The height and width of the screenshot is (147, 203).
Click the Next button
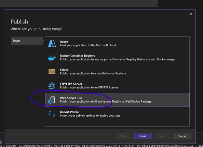(143, 136)
